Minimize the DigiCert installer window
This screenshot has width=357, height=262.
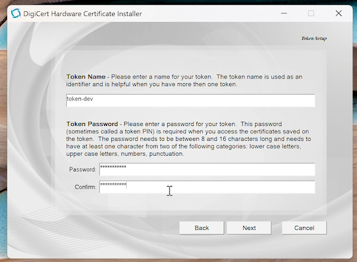pyautogui.click(x=283, y=13)
